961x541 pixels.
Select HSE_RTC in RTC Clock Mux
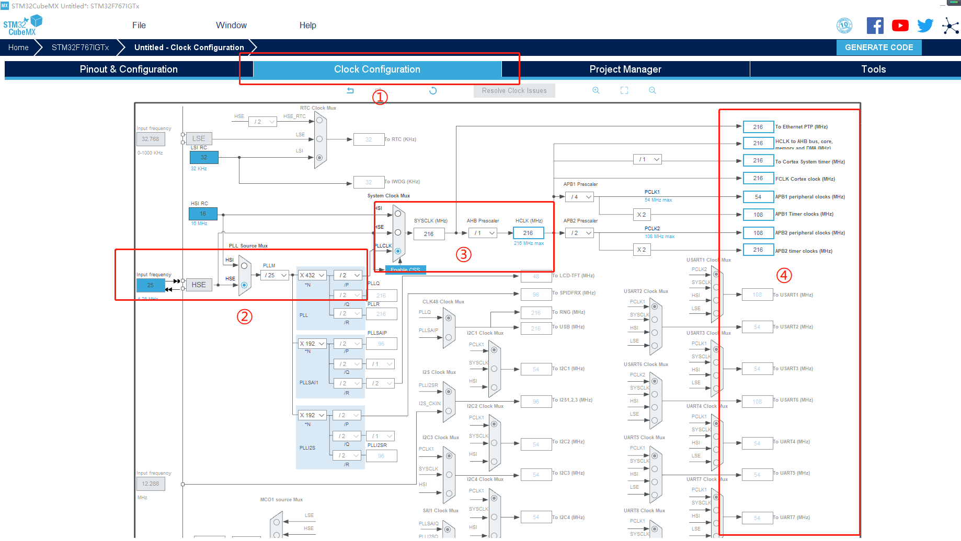(319, 120)
